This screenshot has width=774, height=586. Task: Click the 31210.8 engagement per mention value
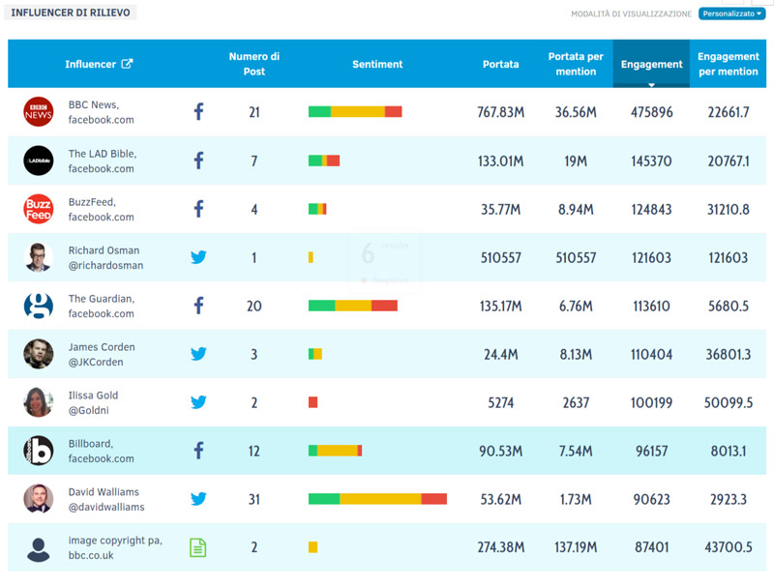point(729,209)
